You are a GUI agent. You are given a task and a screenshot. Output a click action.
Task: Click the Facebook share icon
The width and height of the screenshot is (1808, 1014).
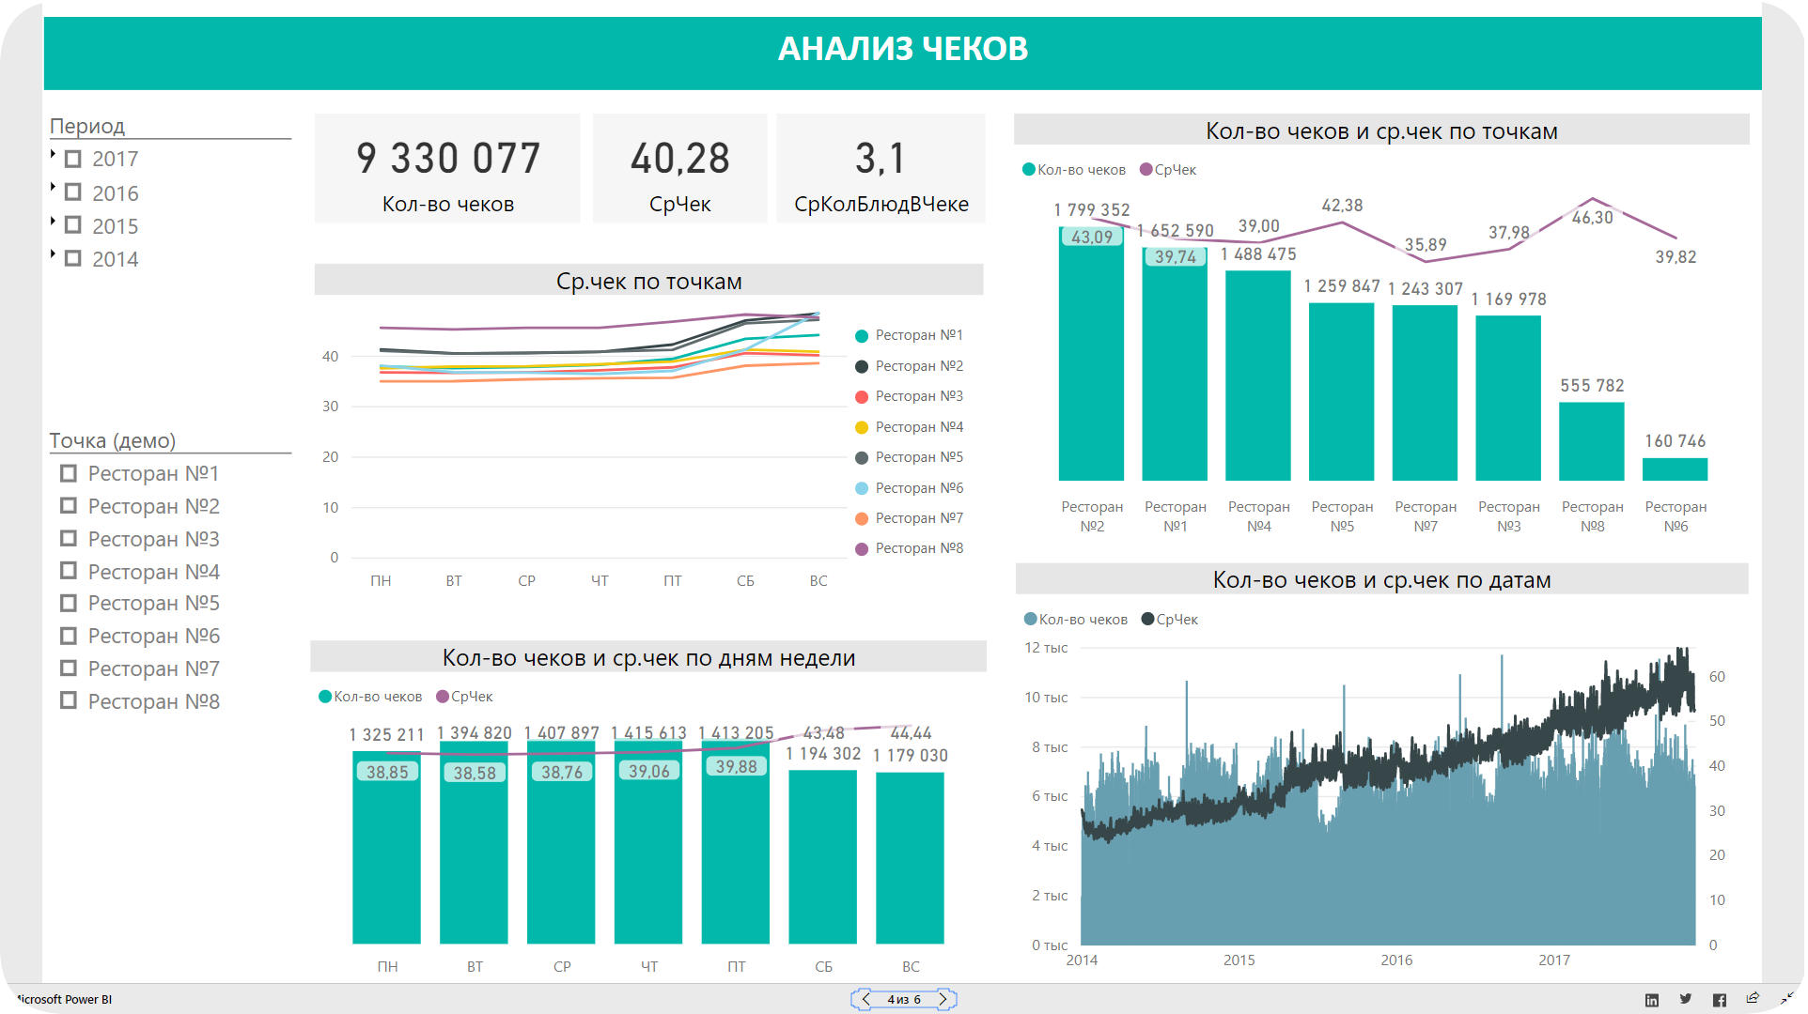point(1719,1000)
